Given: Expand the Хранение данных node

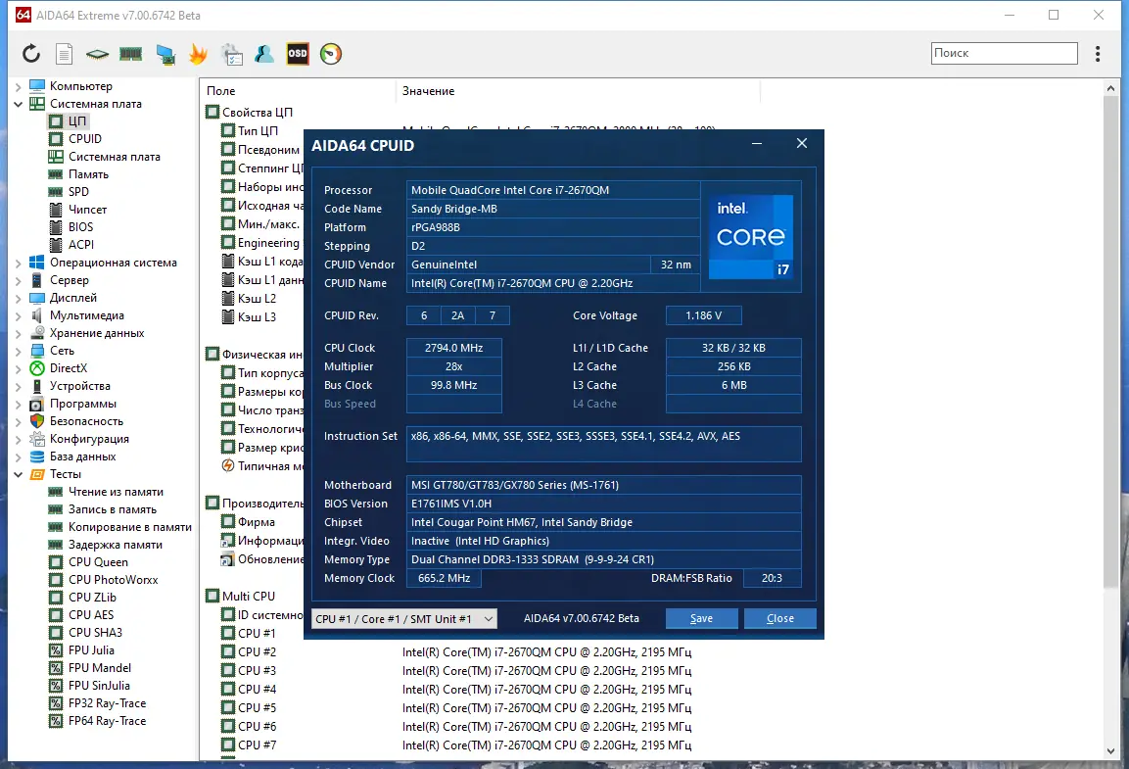Looking at the screenshot, I should click(18, 333).
